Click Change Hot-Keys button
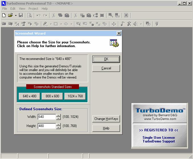 click(106, 119)
